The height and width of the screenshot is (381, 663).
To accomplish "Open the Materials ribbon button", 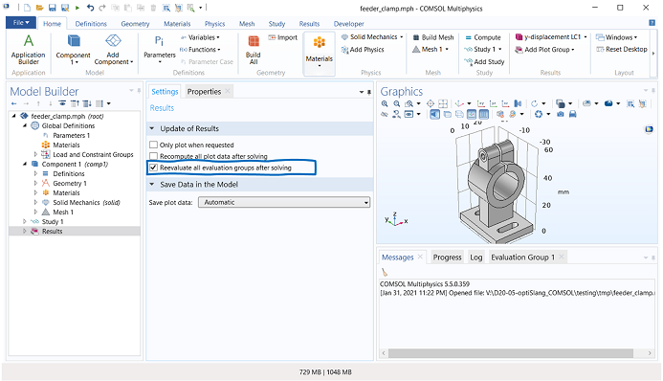I will [320, 51].
